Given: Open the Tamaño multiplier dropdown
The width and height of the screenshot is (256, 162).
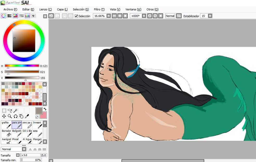Looking at the screenshot, I should [x=18, y=155].
